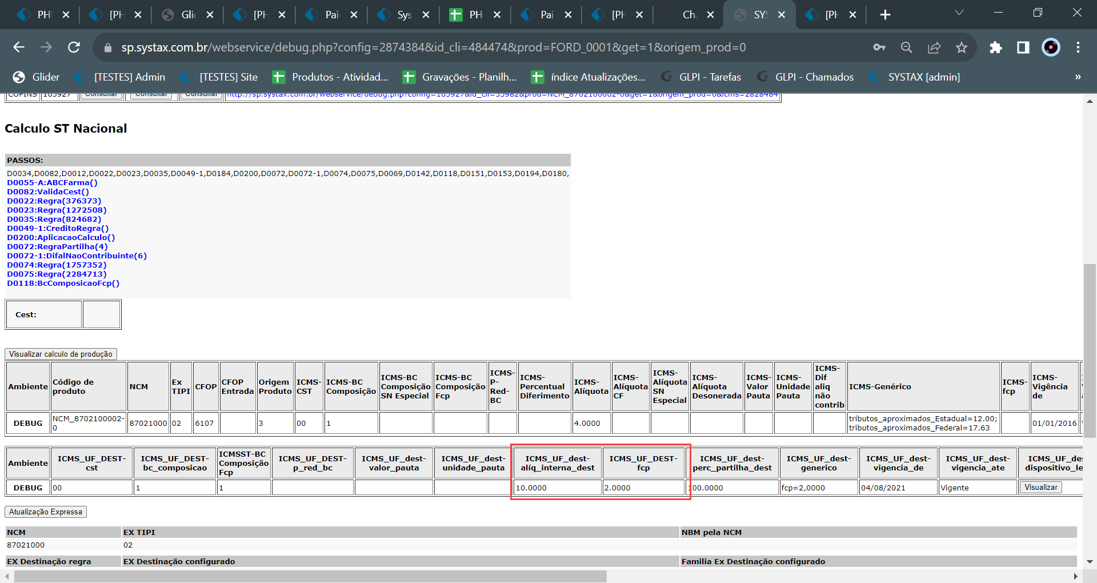Viewport: 1097px width, 583px height.
Task: Select D0072:RegraPartilha(4) step text
Action: [57, 247]
